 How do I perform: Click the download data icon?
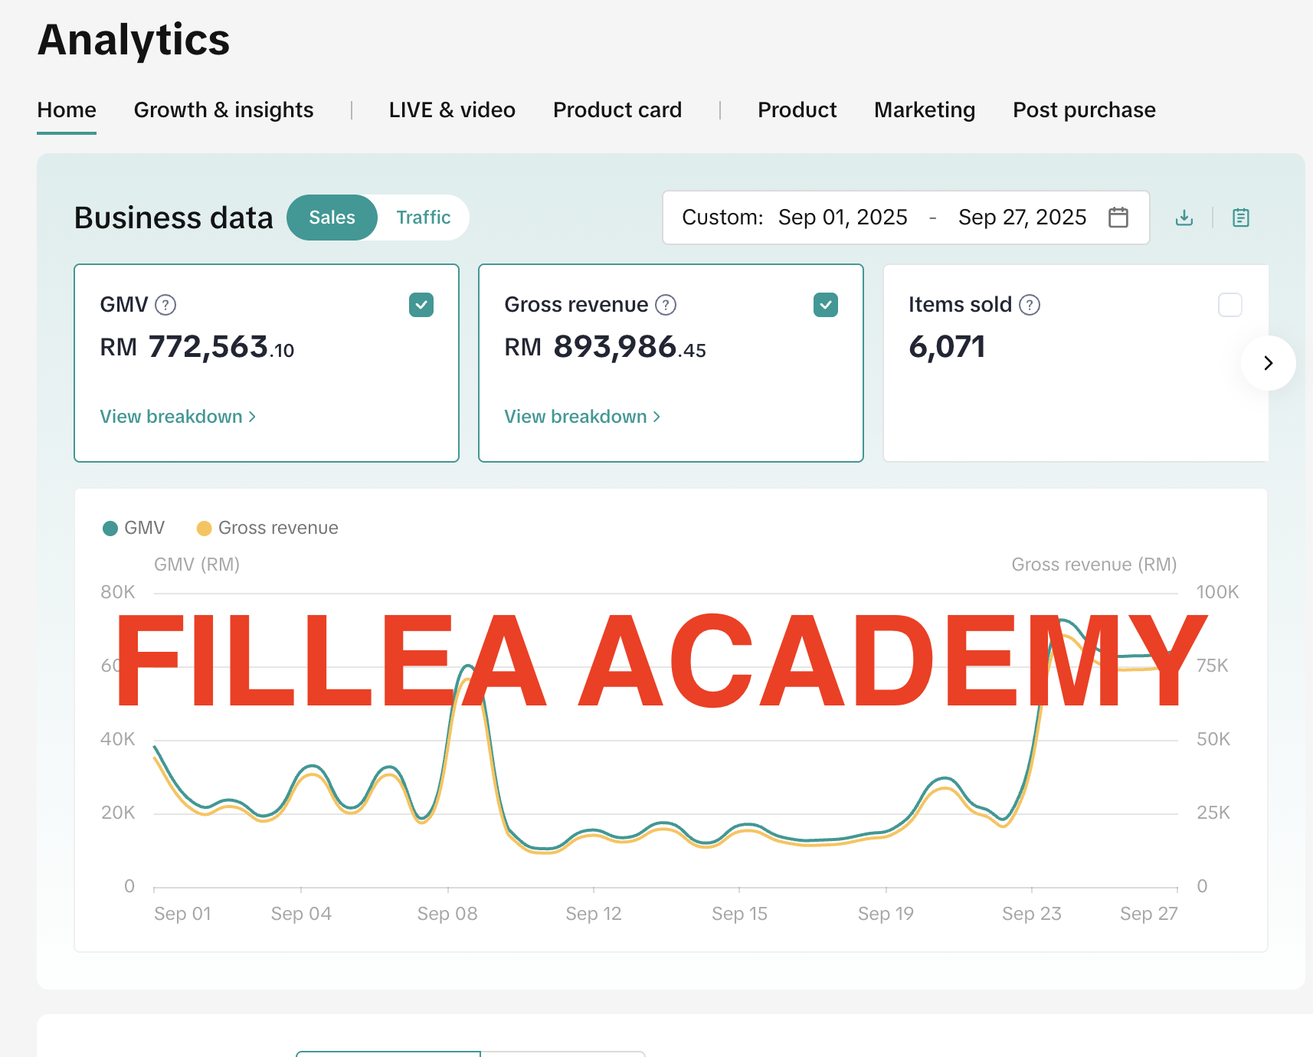tap(1184, 218)
